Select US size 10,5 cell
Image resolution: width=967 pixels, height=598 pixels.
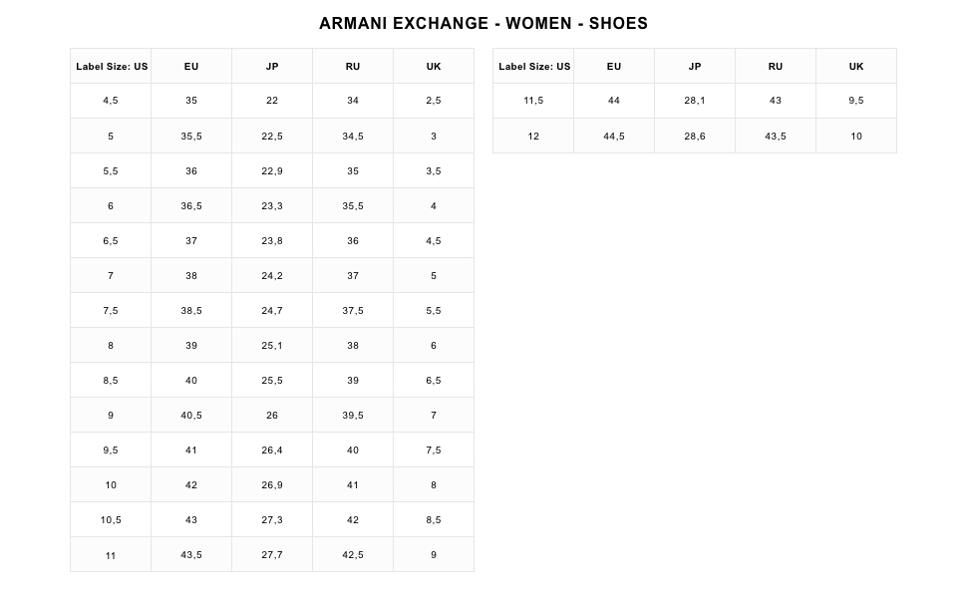pyautogui.click(x=111, y=519)
